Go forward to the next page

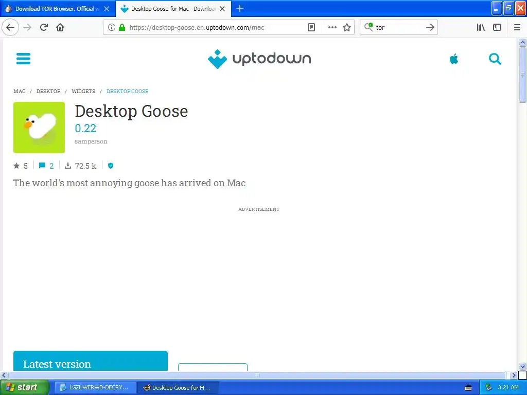pyautogui.click(x=28, y=27)
